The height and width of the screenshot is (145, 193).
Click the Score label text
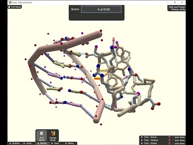pos(75,9)
